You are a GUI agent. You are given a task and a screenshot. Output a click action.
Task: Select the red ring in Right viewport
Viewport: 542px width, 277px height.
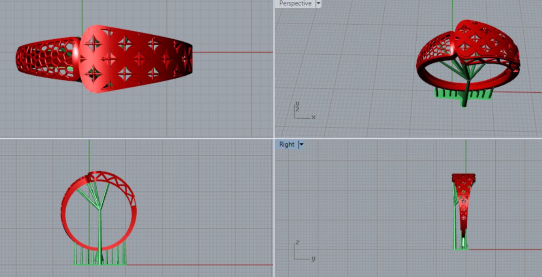[x=463, y=205]
